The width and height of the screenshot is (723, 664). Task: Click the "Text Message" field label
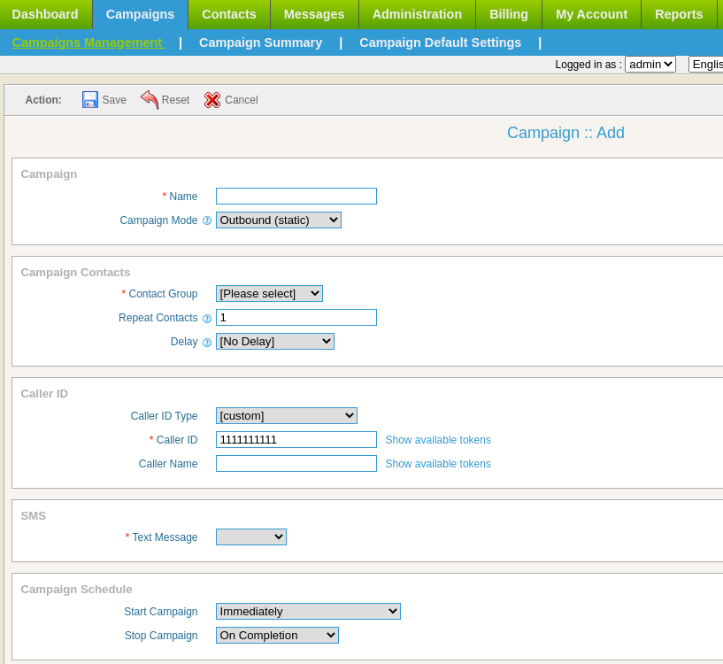pyautogui.click(x=165, y=537)
